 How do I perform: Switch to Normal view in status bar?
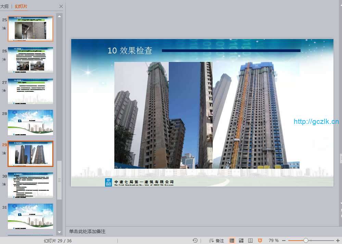[x=232, y=241]
